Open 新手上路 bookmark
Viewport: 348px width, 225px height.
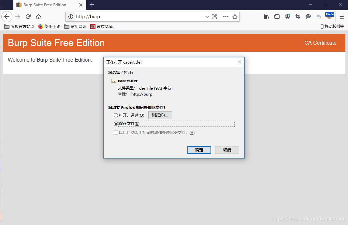pyautogui.click(x=49, y=27)
